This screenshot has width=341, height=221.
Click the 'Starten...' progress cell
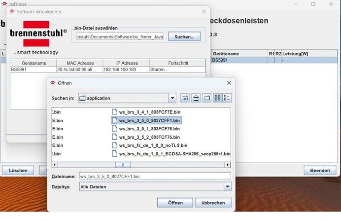(x=178, y=70)
